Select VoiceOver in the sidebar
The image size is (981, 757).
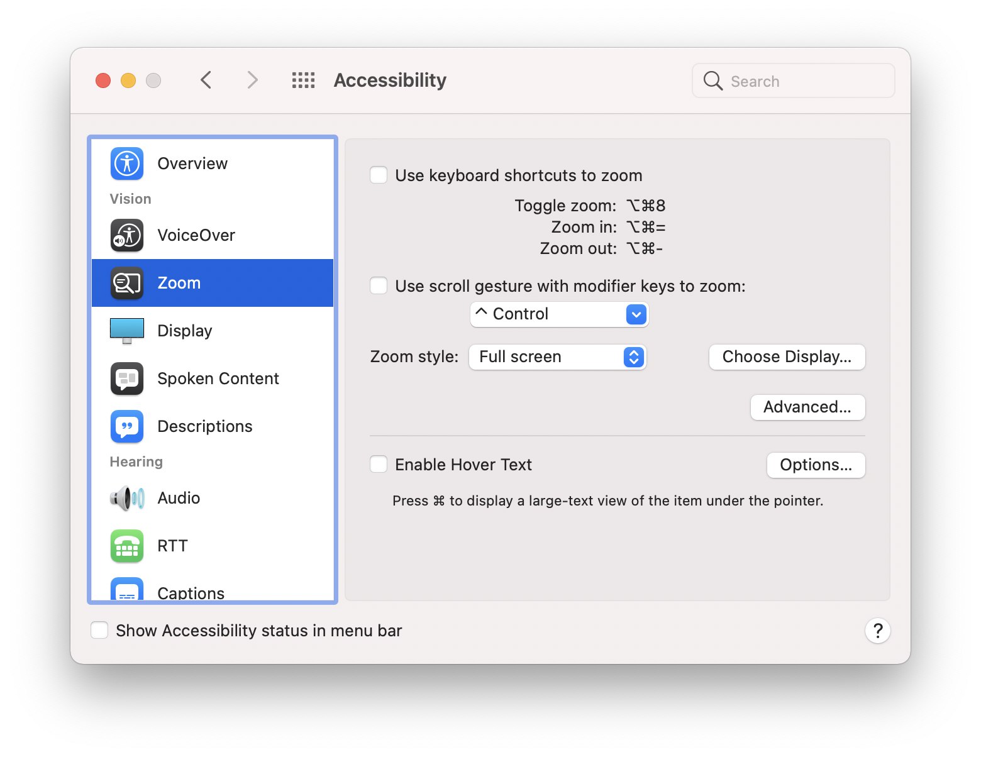point(213,235)
